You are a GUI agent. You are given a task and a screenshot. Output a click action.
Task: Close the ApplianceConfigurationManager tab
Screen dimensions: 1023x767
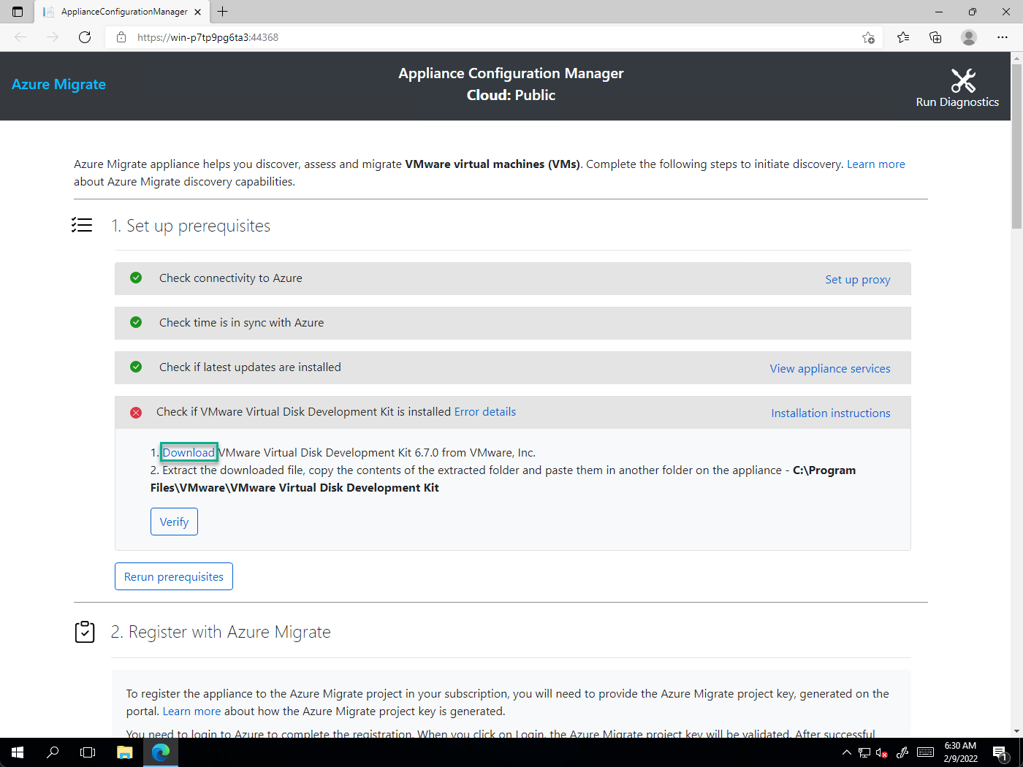[198, 12]
